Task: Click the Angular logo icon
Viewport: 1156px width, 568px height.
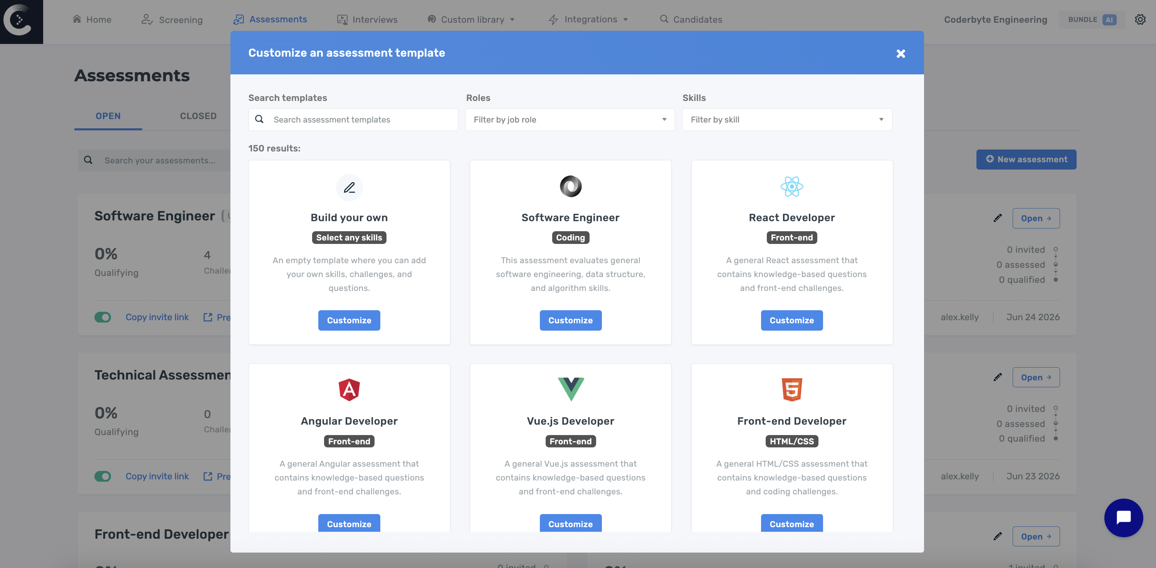Action: pyautogui.click(x=349, y=390)
